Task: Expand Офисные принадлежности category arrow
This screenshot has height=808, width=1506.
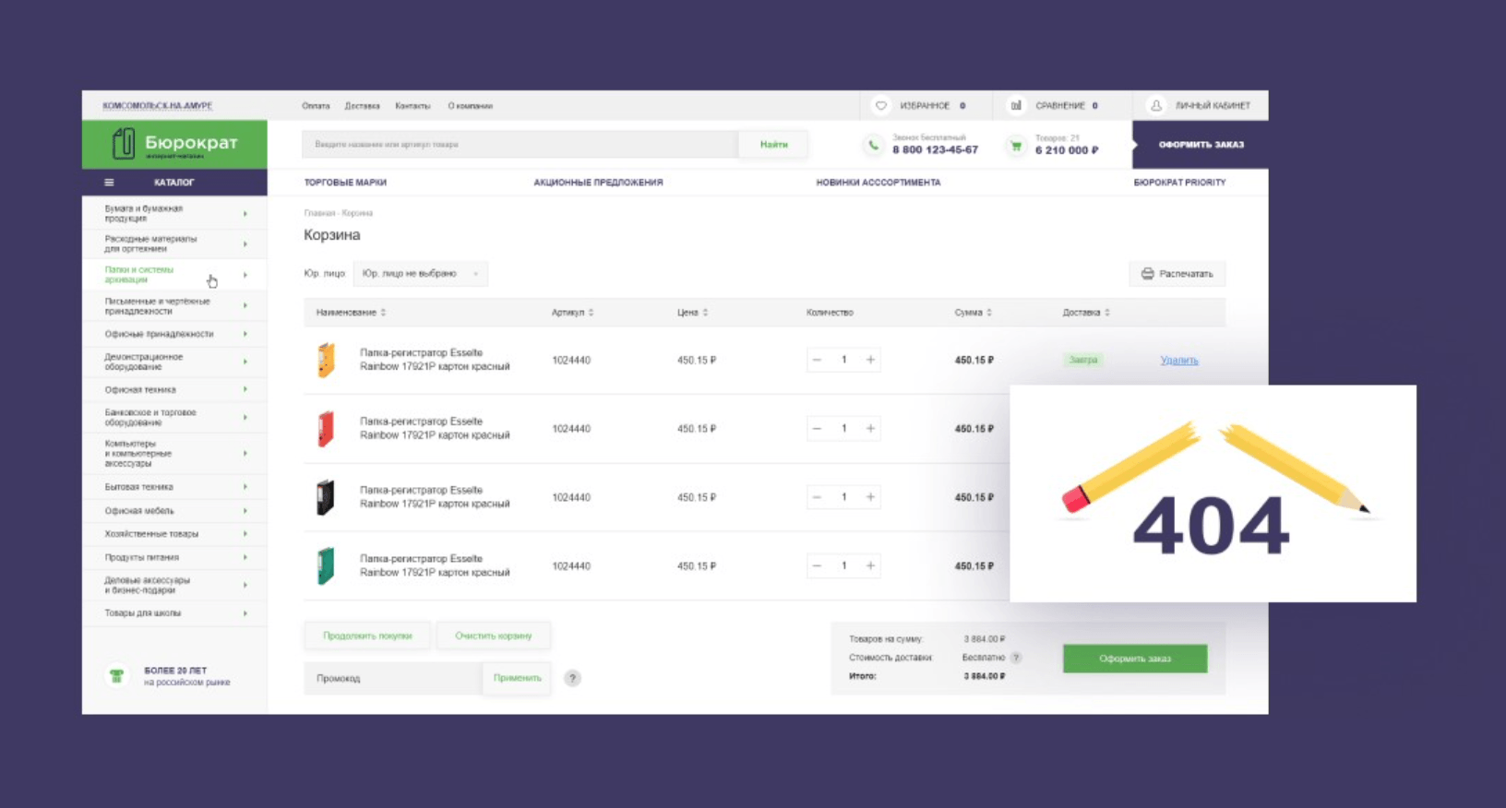Action: pyautogui.click(x=245, y=334)
